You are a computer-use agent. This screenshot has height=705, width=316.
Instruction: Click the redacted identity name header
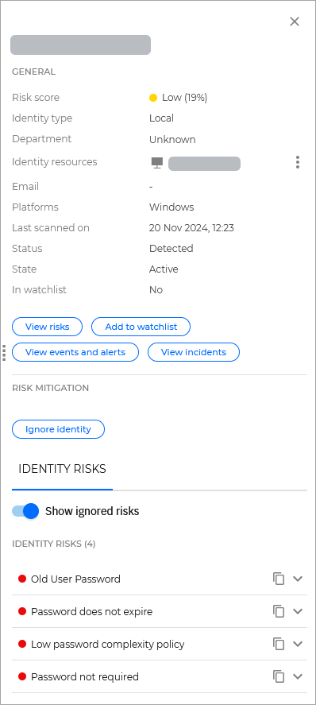click(80, 45)
